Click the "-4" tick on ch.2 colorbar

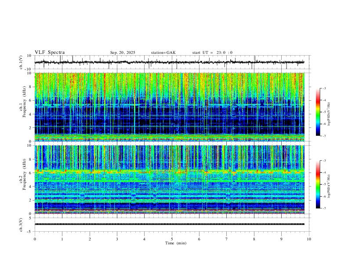[324, 173]
